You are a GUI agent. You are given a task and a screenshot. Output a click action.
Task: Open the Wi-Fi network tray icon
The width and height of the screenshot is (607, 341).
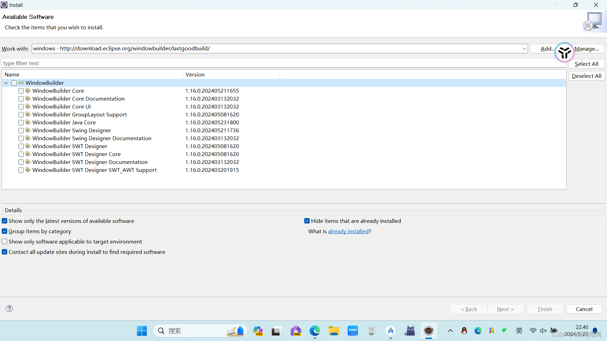(x=533, y=331)
